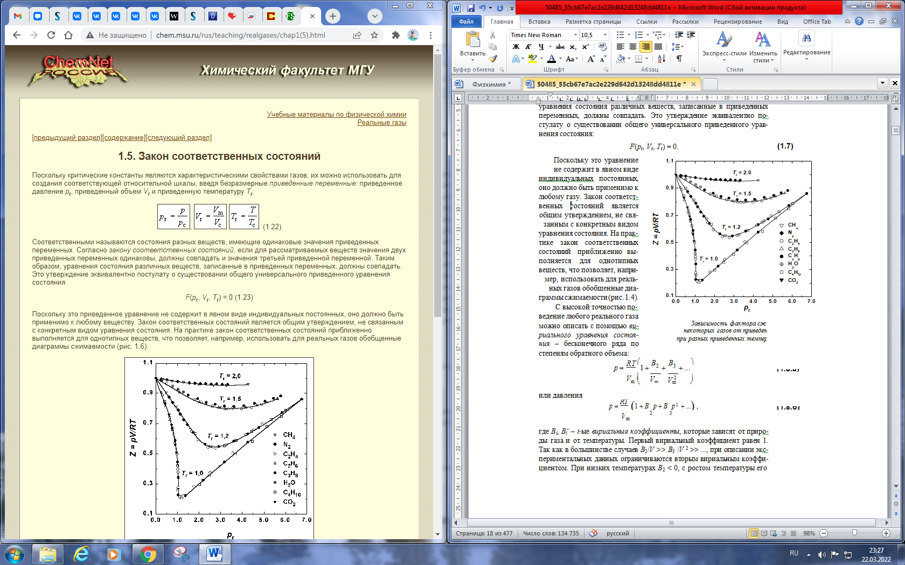
Task: Open the следующий раздел link
Action: (x=178, y=138)
